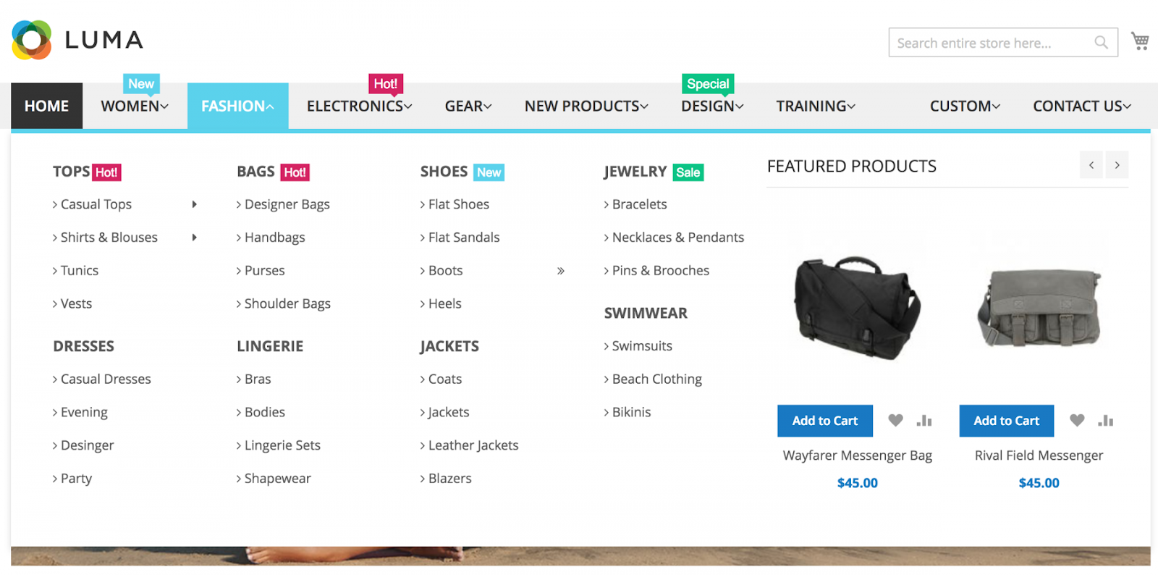
Task: Compare Wayfarer Messenger Bag via chart icon
Action: tap(924, 420)
